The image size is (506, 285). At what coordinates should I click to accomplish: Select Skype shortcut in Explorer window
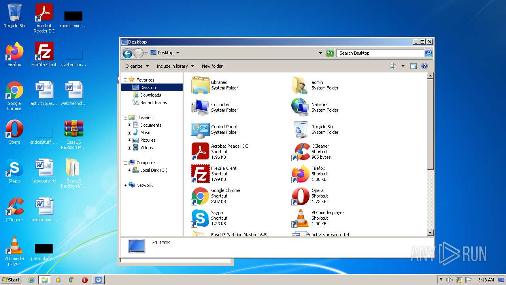click(x=200, y=218)
